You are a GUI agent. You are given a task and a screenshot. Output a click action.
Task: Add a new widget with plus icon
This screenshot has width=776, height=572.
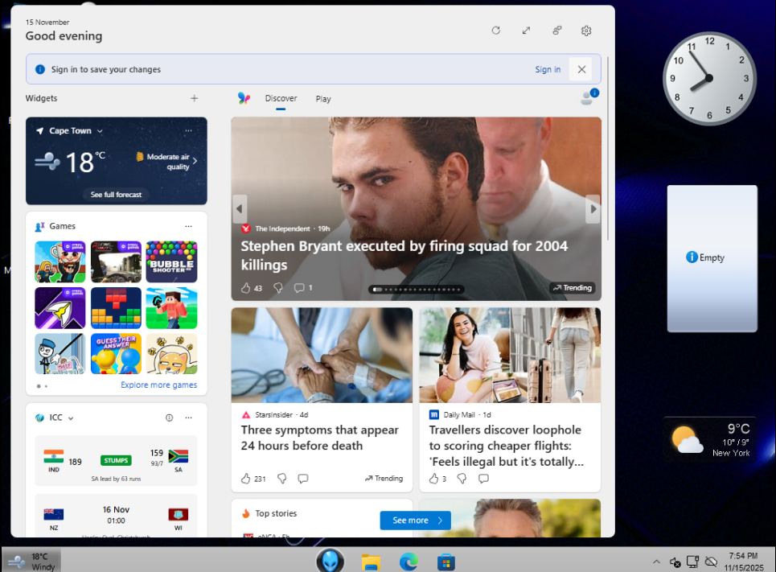(194, 98)
